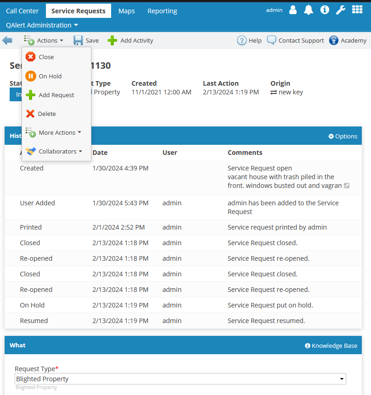
Task: Open the wrench settings icon
Action: (x=340, y=10)
